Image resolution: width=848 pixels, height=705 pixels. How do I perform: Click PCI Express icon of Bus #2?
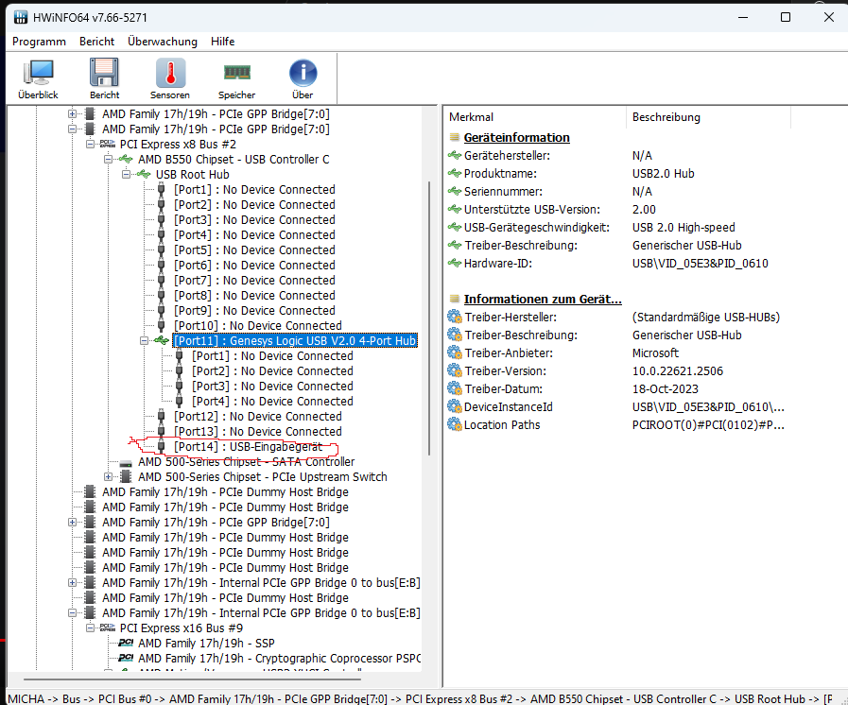coord(108,144)
